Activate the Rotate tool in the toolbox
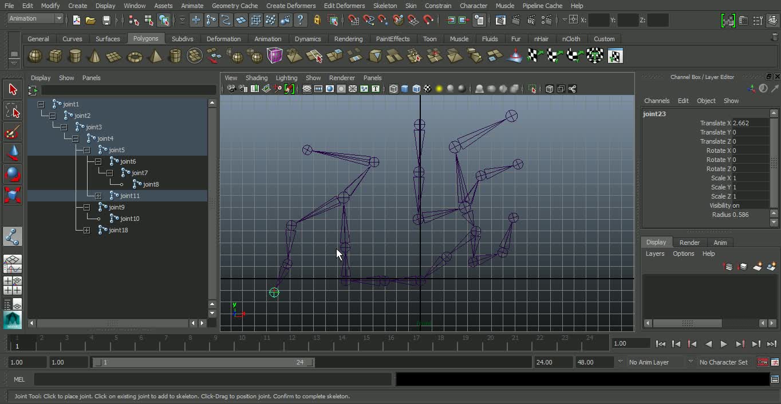Viewport: 781px width, 404px height. click(13, 174)
